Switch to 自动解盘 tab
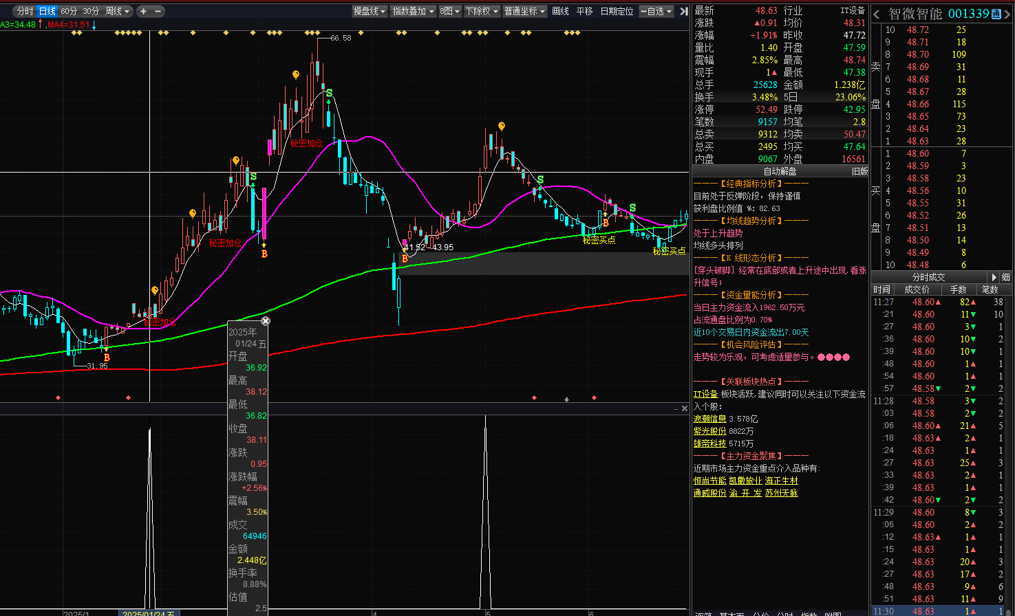The image size is (1015, 616). coord(780,171)
